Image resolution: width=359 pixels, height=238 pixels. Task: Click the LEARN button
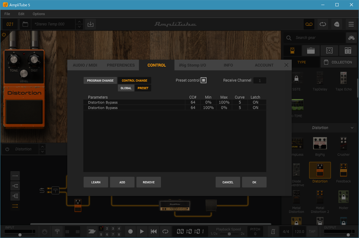[96, 182]
